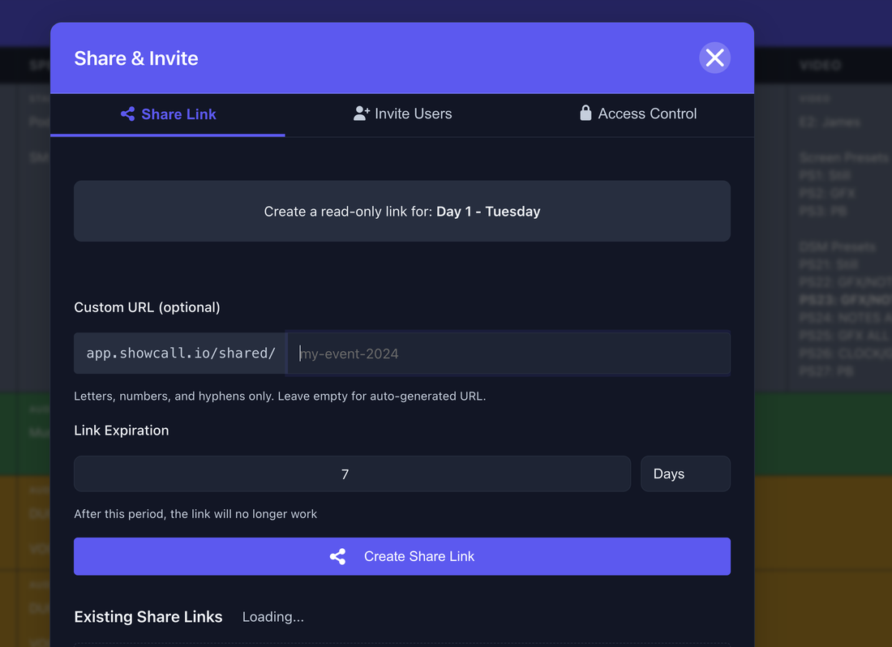The image size is (892, 647).
Task: Click the 'Letters, numbers, and hyphens only' hint
Action: (x=280, y=396)
